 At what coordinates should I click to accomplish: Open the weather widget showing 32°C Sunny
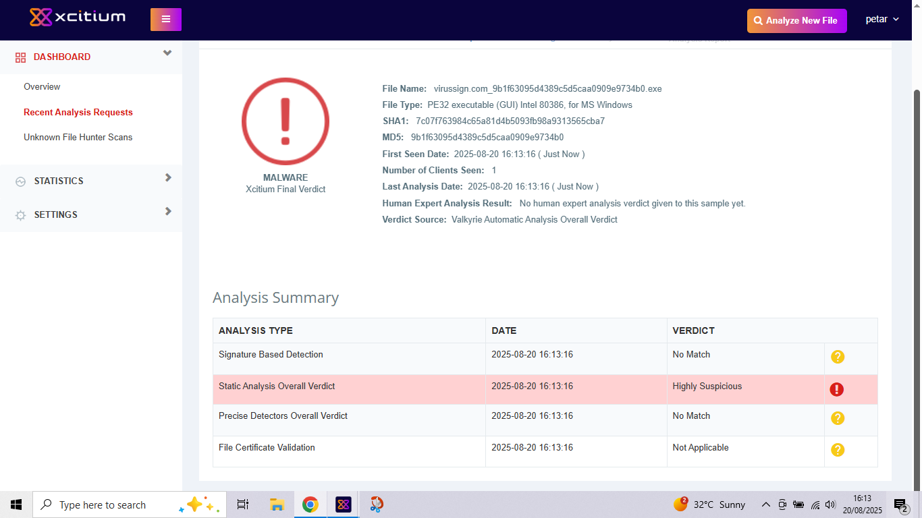tap(709, 505)
